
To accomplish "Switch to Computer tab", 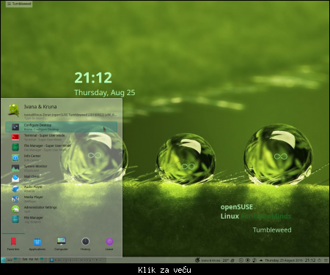I will 61,244.
